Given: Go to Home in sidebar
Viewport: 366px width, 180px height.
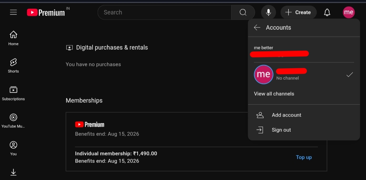Looking at the screenshot, I should pyautogui.click(x=13, y=38).
